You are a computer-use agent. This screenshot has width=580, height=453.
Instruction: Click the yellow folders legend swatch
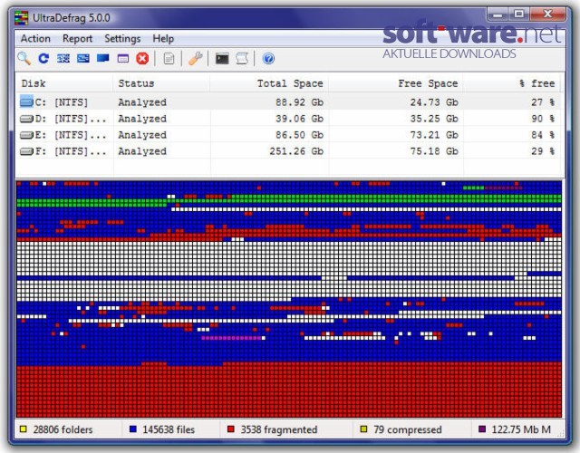pos(24,429)
